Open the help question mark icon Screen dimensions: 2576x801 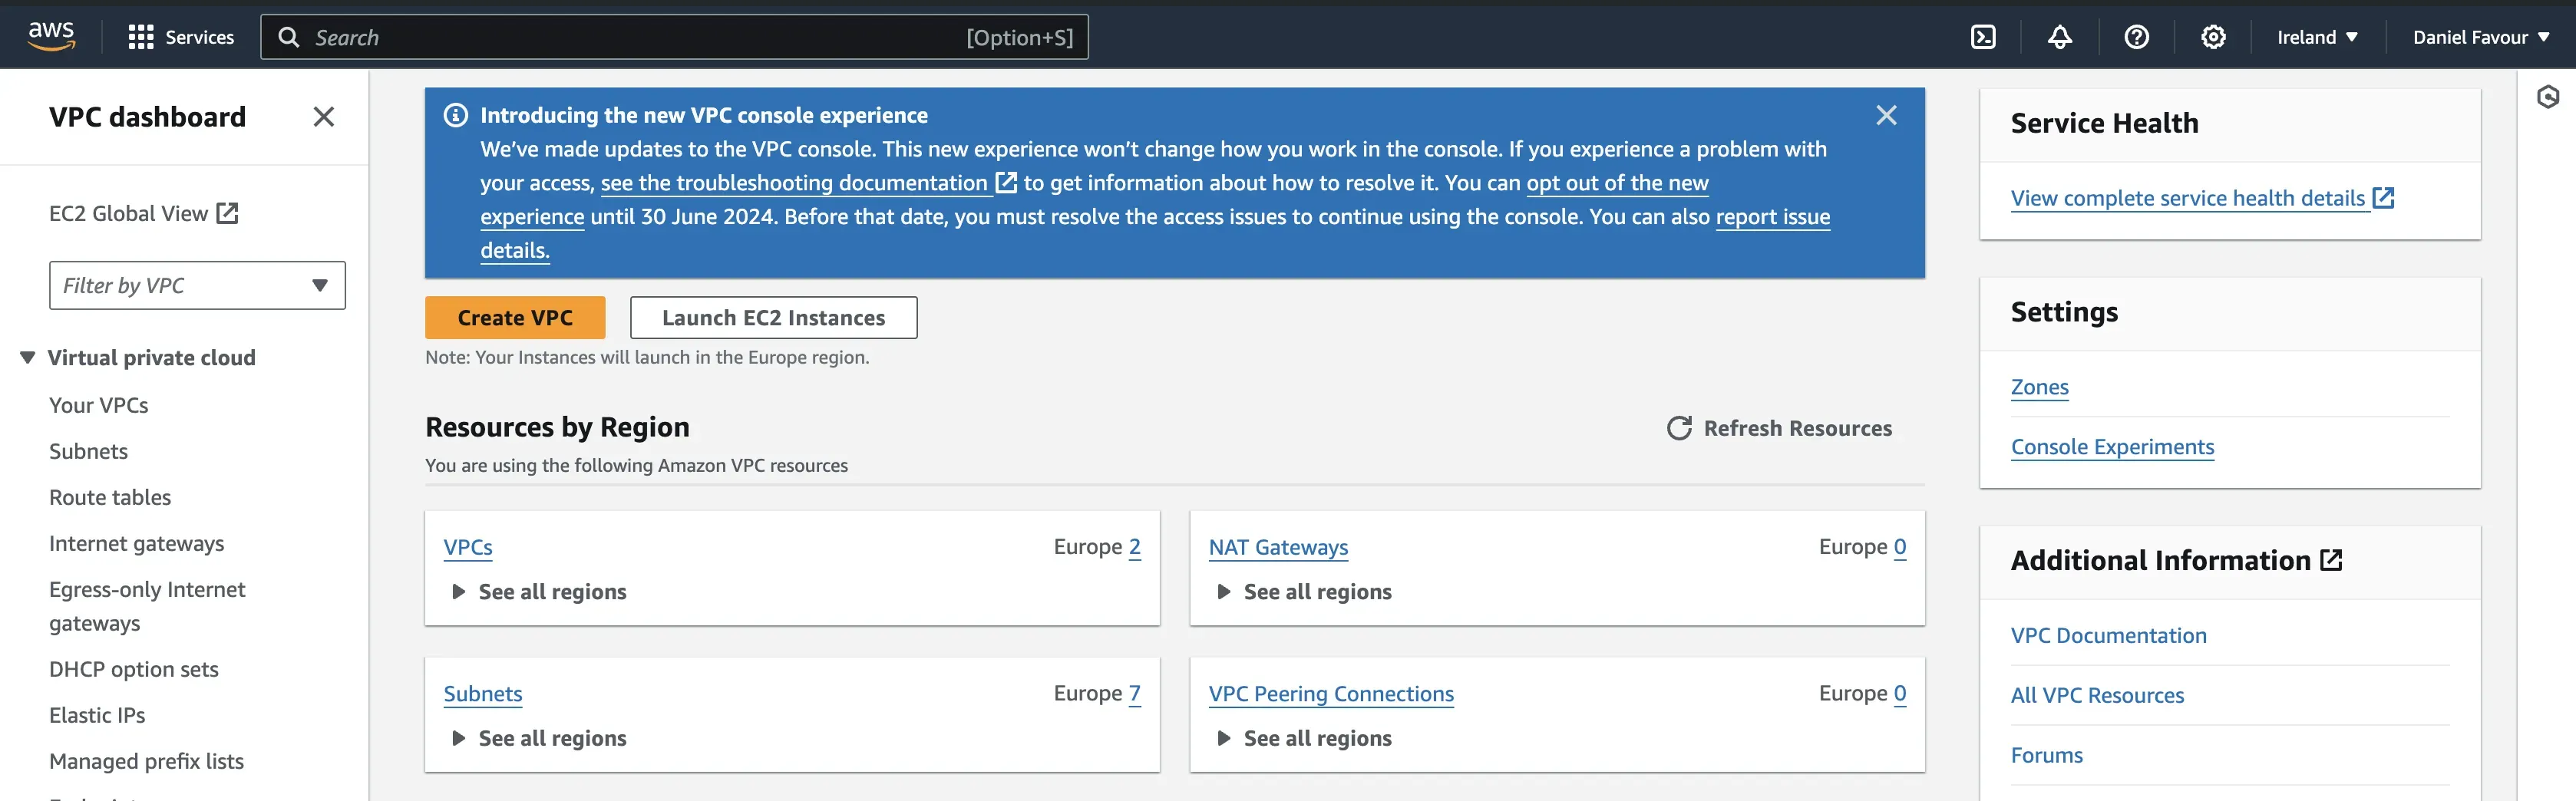click(2137, 37)
